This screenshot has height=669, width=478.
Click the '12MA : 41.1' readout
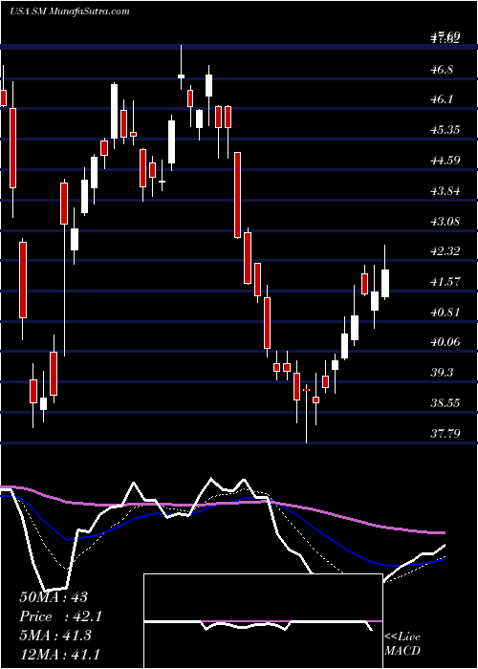click(x=61, y=656)
